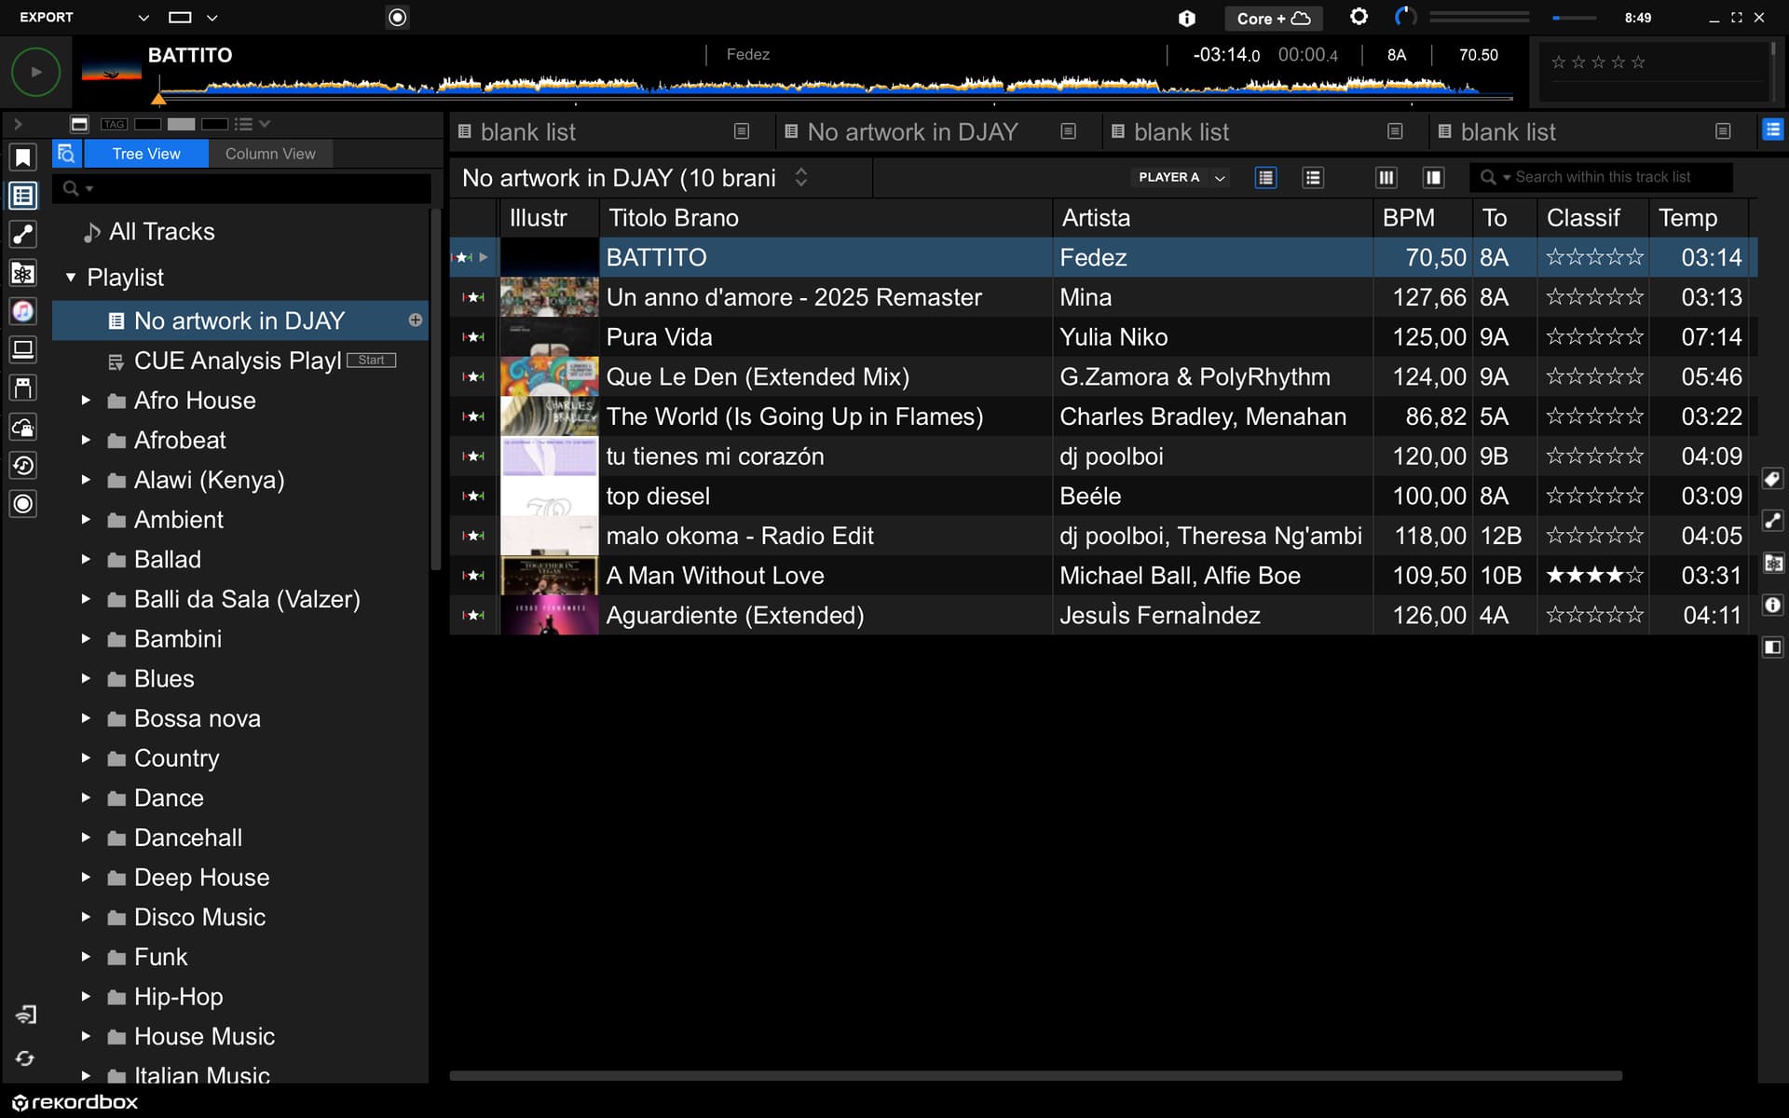Set the fourth rating star for Mina track
This screenshot has width=1789, height=1118.
[1615, 297]
